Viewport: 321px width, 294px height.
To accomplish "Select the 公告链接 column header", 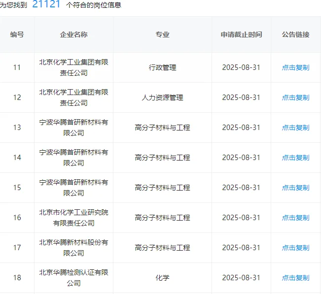I will 296,34.
